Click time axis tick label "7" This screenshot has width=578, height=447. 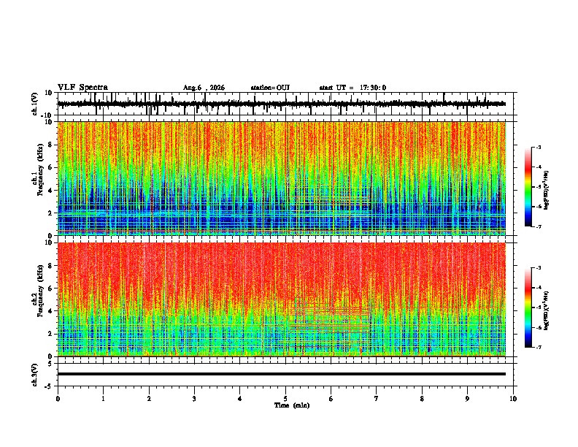pyautogui.click(x=377, y=399)
